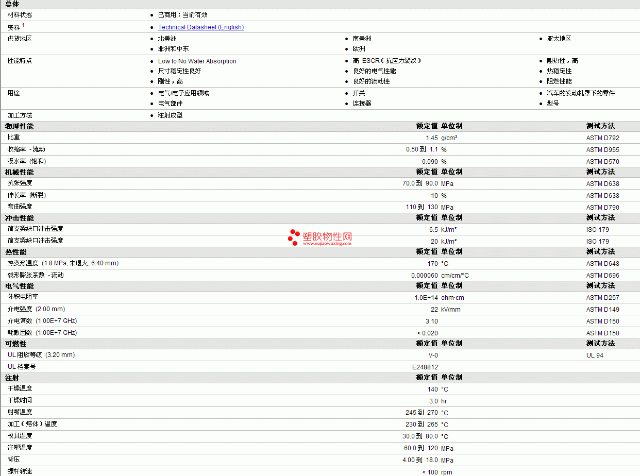Click the 已商用：当前有效 status text
This screenshot has height=476, width=640.
(183, 15)
